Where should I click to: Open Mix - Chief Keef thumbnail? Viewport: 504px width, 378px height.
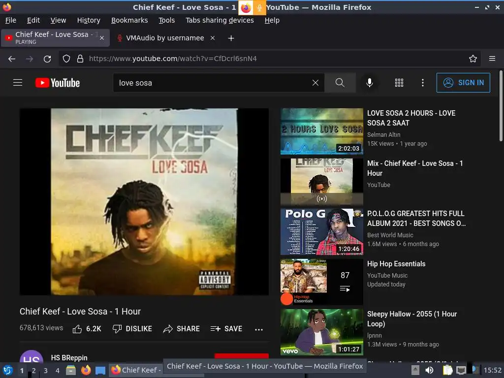[322, 182]
